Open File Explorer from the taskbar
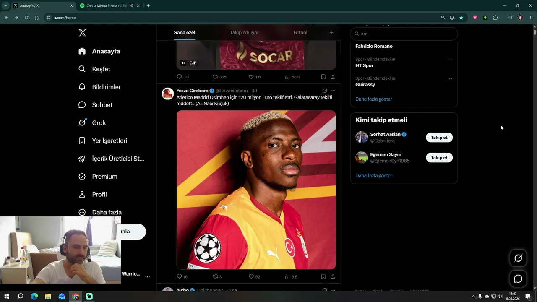537x302 pixels. tap(48, 297)
